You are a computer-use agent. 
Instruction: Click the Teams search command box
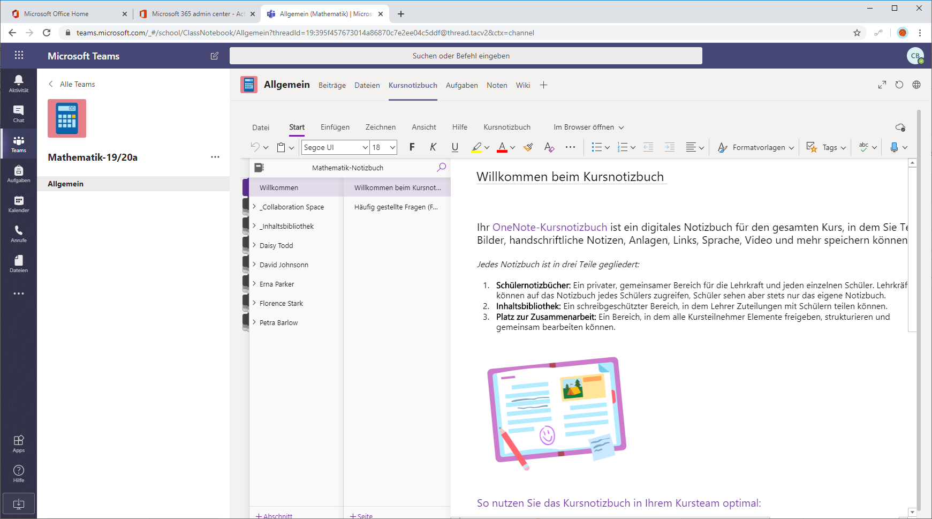(466, 56)
